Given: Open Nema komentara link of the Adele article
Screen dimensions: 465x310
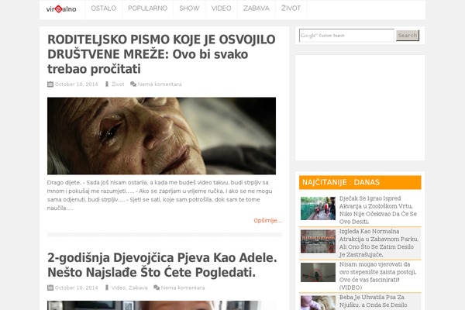Looking at the screenshot, I should coord(183,288).
